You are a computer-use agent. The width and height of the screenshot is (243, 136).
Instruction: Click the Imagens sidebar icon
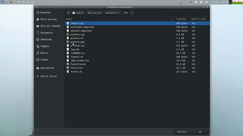click(38, 46)
